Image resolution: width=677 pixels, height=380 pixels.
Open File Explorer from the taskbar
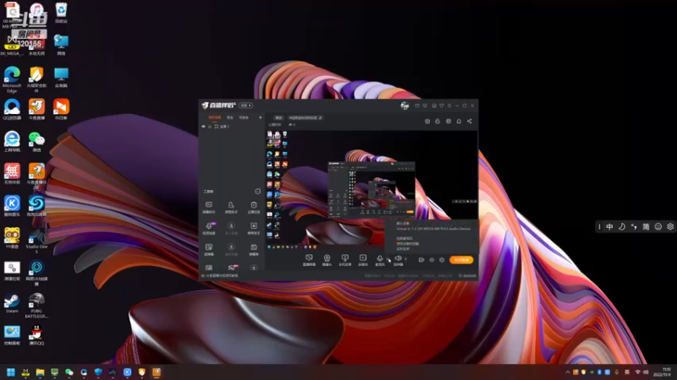click(40, 372)
